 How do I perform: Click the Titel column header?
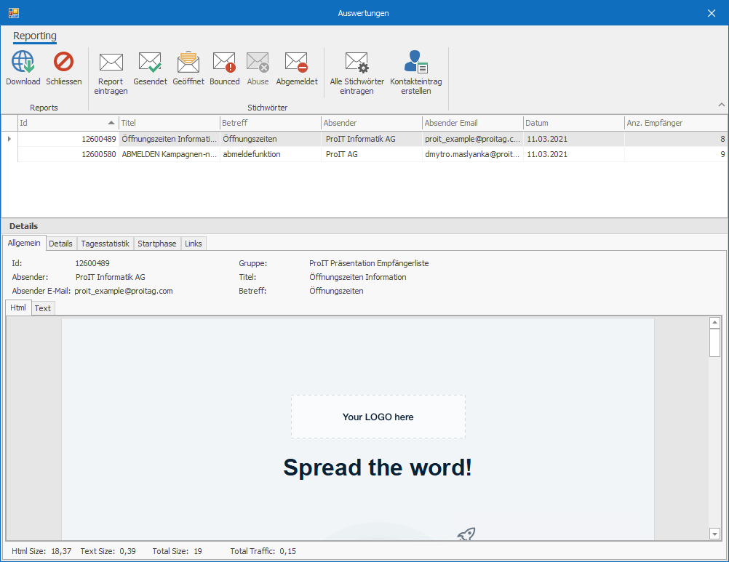pos(170,123)
